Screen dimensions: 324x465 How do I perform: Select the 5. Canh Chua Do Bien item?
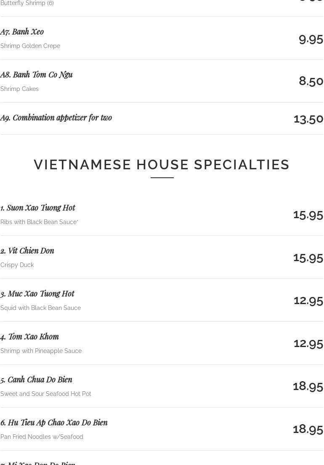tap(36, 379)
